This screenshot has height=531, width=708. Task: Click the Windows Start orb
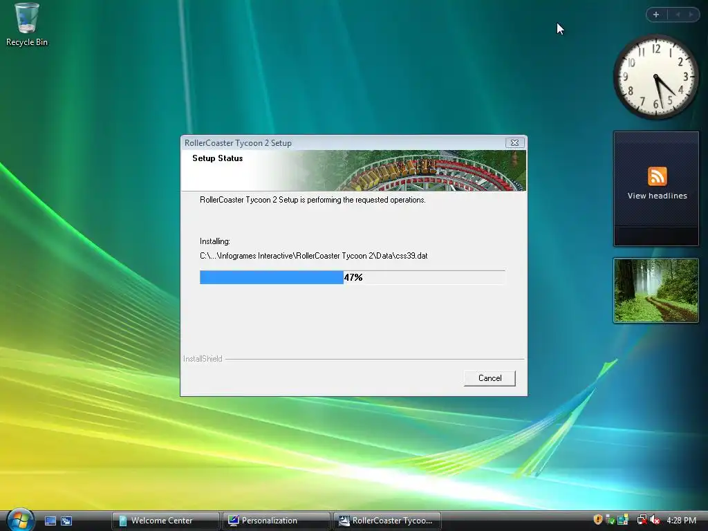tap(20, 520)
